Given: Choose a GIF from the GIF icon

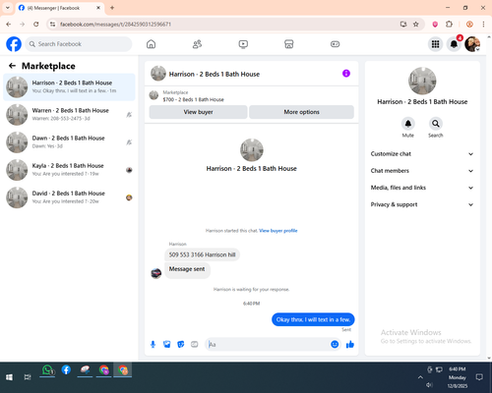Looking at the screenshot, I should pyautogui.click(x=195, y=344).
